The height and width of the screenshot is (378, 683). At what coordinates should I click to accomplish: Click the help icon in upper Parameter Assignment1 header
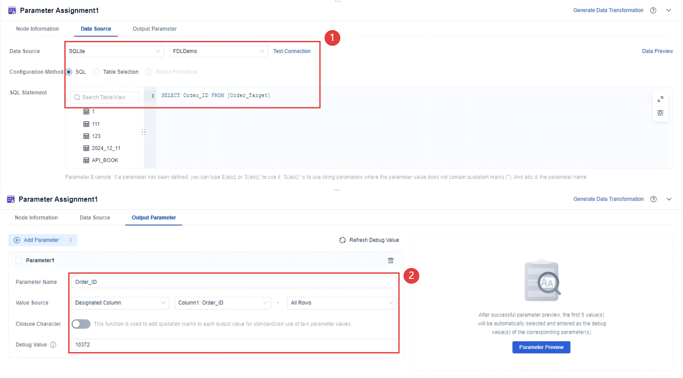[x=653, y=10]
